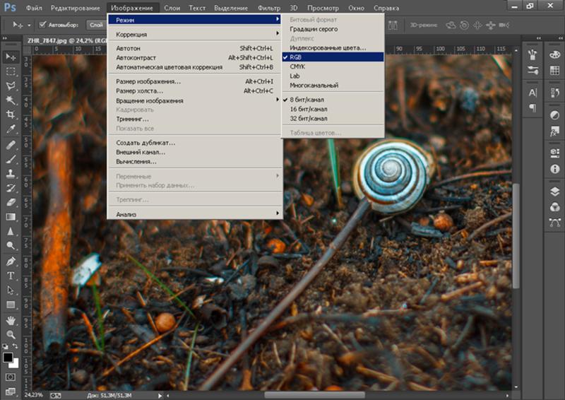Select the Crop tool
The image size is (565, 400).
point(11,114)
